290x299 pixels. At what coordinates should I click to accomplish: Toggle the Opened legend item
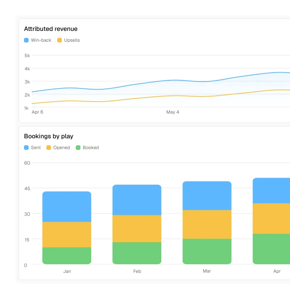click(x=58, y=148)
